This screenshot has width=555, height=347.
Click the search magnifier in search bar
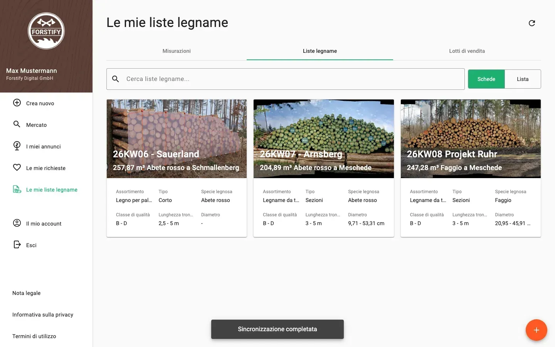point(116,79)
